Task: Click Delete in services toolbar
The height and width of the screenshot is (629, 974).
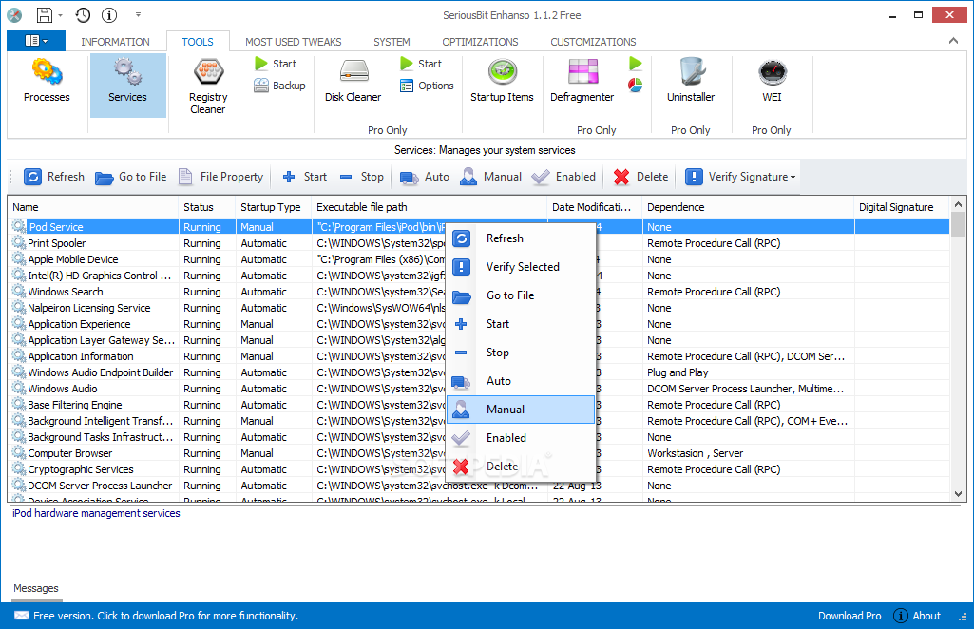Action: tap(641, 177)
